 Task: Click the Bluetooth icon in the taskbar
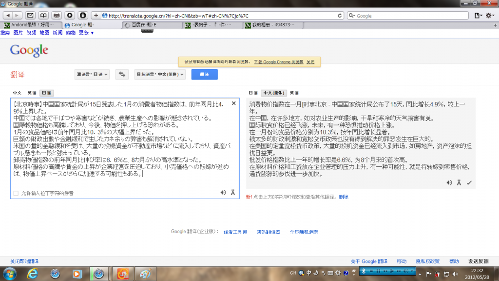pos(364,271)
